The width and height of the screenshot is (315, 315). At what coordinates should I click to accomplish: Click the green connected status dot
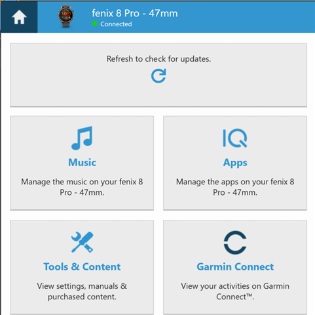click(94, 24)
